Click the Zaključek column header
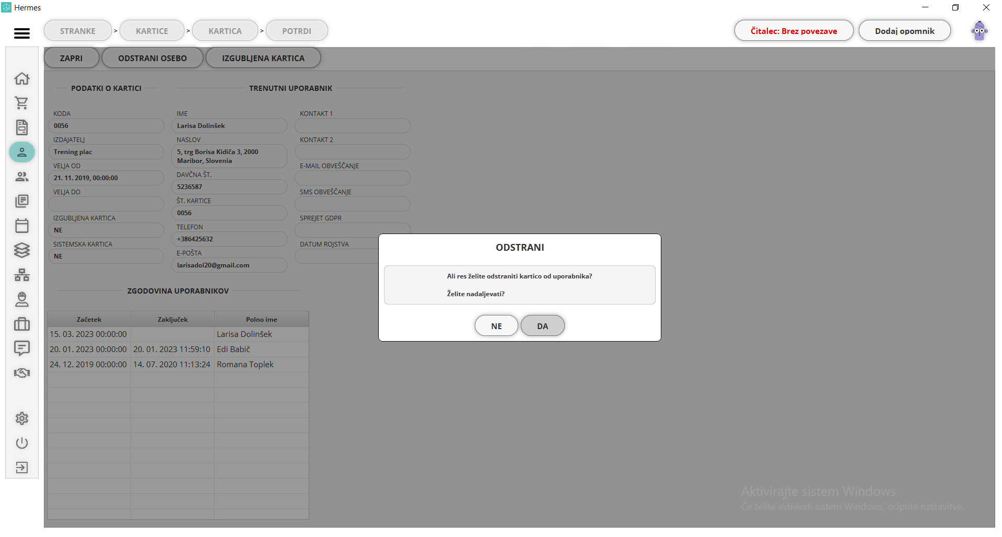 (172, 319)
